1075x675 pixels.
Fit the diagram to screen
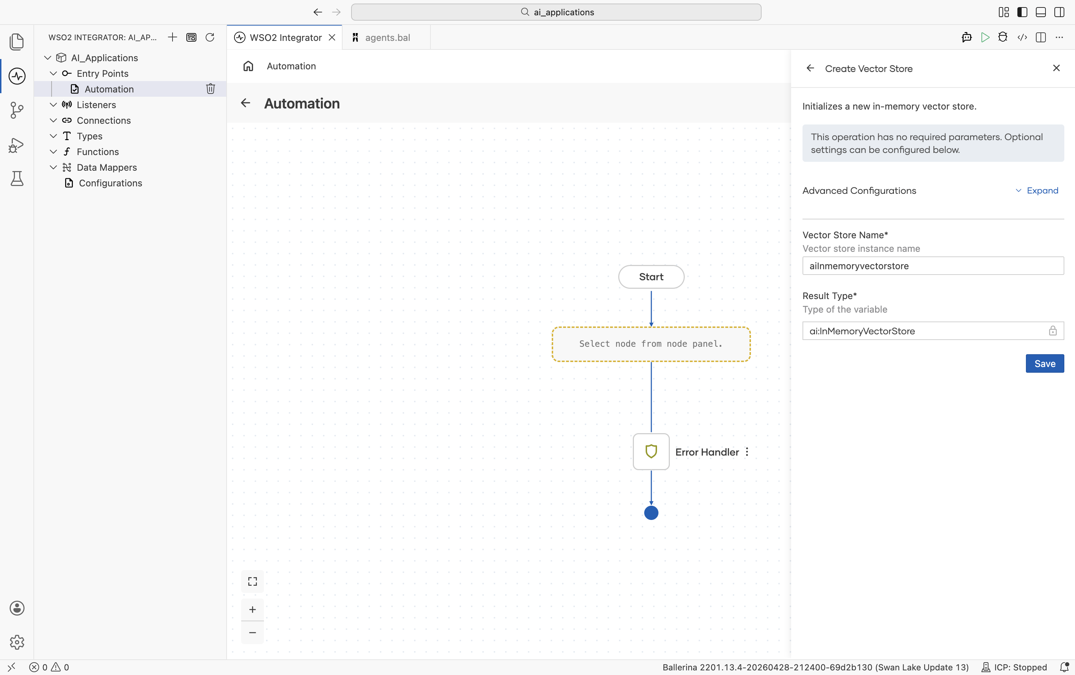pyautogui.click(x=253, y=581)
